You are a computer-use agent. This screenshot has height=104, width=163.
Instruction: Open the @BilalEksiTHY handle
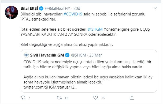pos(57,9)
